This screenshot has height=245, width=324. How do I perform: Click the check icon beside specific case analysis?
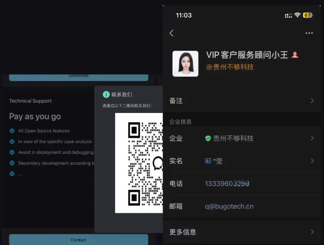[x=12, y=142]
